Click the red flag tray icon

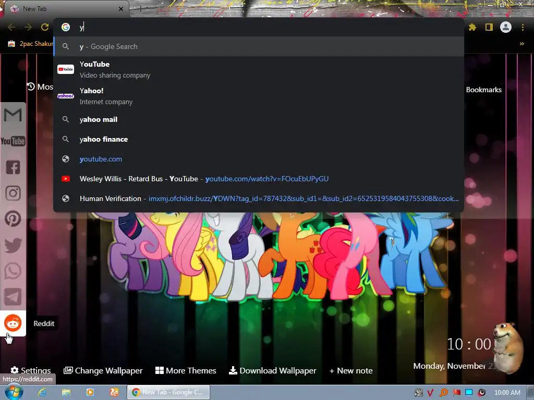click(x=456, y=393)
